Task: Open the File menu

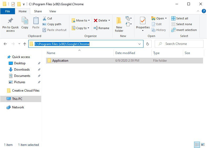Action: (x=8, y=11)
